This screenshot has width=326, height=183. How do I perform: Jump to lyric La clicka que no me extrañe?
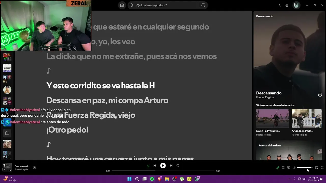131,56
